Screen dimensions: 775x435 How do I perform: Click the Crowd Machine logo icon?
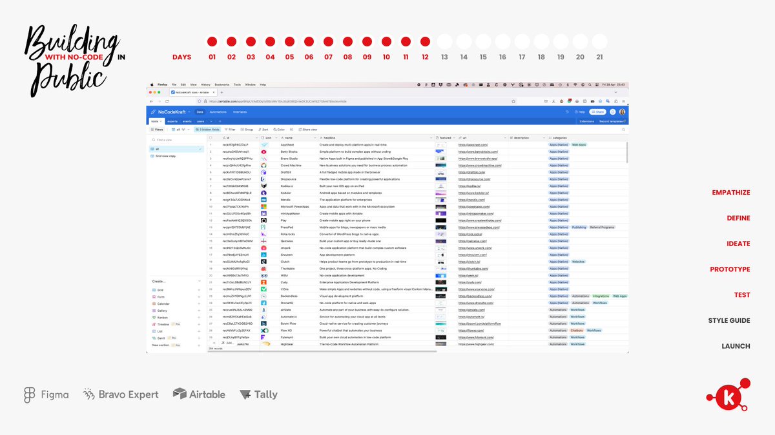click(x=263, y=166)
